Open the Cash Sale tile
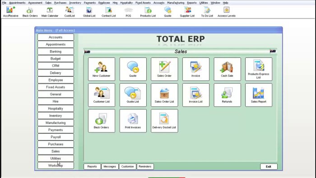Viewport: 316px width, 178px height. (x=228, y=69)
